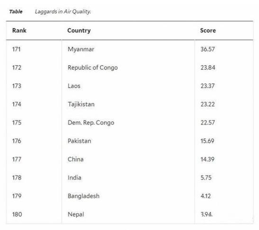Screen dimensions: 259x230
Task: Click the Rank column header
Action: (19, 30)
